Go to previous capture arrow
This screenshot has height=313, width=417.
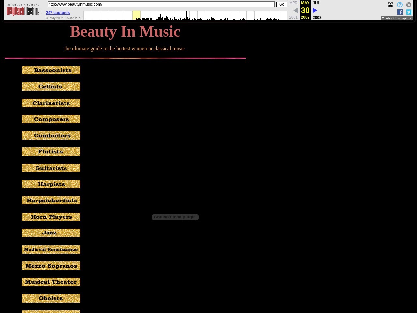click(295, 10)
